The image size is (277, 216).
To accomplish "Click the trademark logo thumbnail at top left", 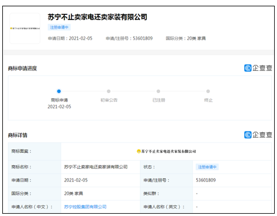I will point(25,28).
